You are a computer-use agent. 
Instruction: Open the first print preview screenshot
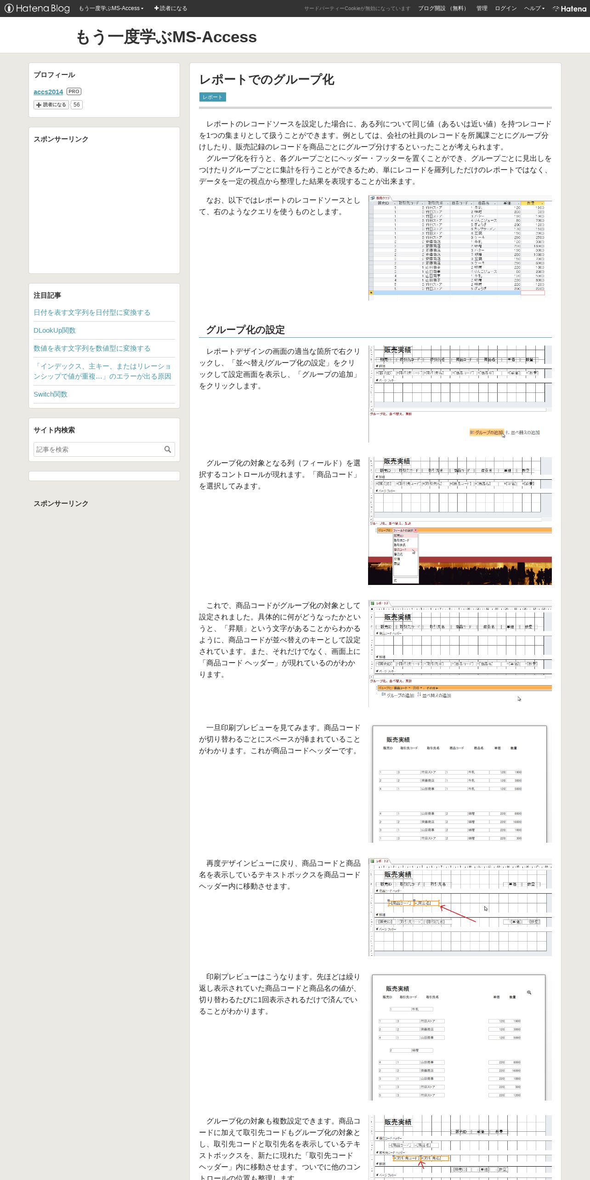click(460, 782)
